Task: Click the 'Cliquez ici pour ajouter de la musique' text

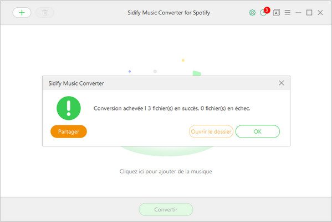Action: [x=166, y=171]
